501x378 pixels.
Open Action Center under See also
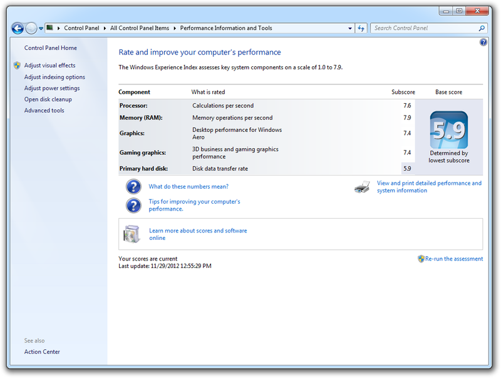point(42,352)
